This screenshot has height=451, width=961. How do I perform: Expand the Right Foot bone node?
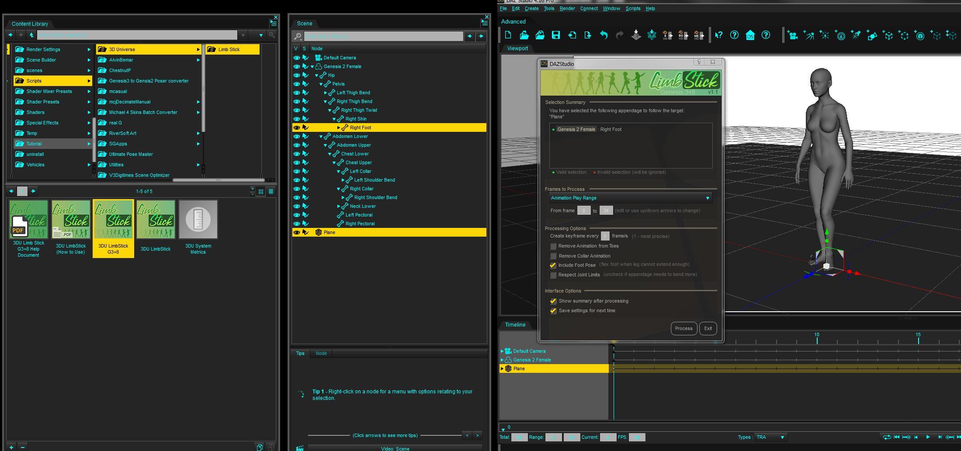(x=339, y=127)
